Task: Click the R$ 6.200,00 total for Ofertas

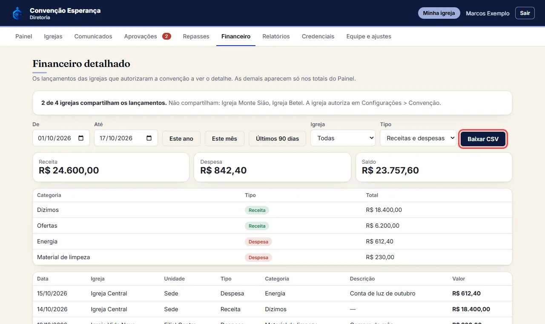Action: point(383,226)
